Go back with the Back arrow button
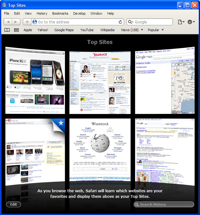This screenshot has height=215, width=200. (x=8, y=22)
